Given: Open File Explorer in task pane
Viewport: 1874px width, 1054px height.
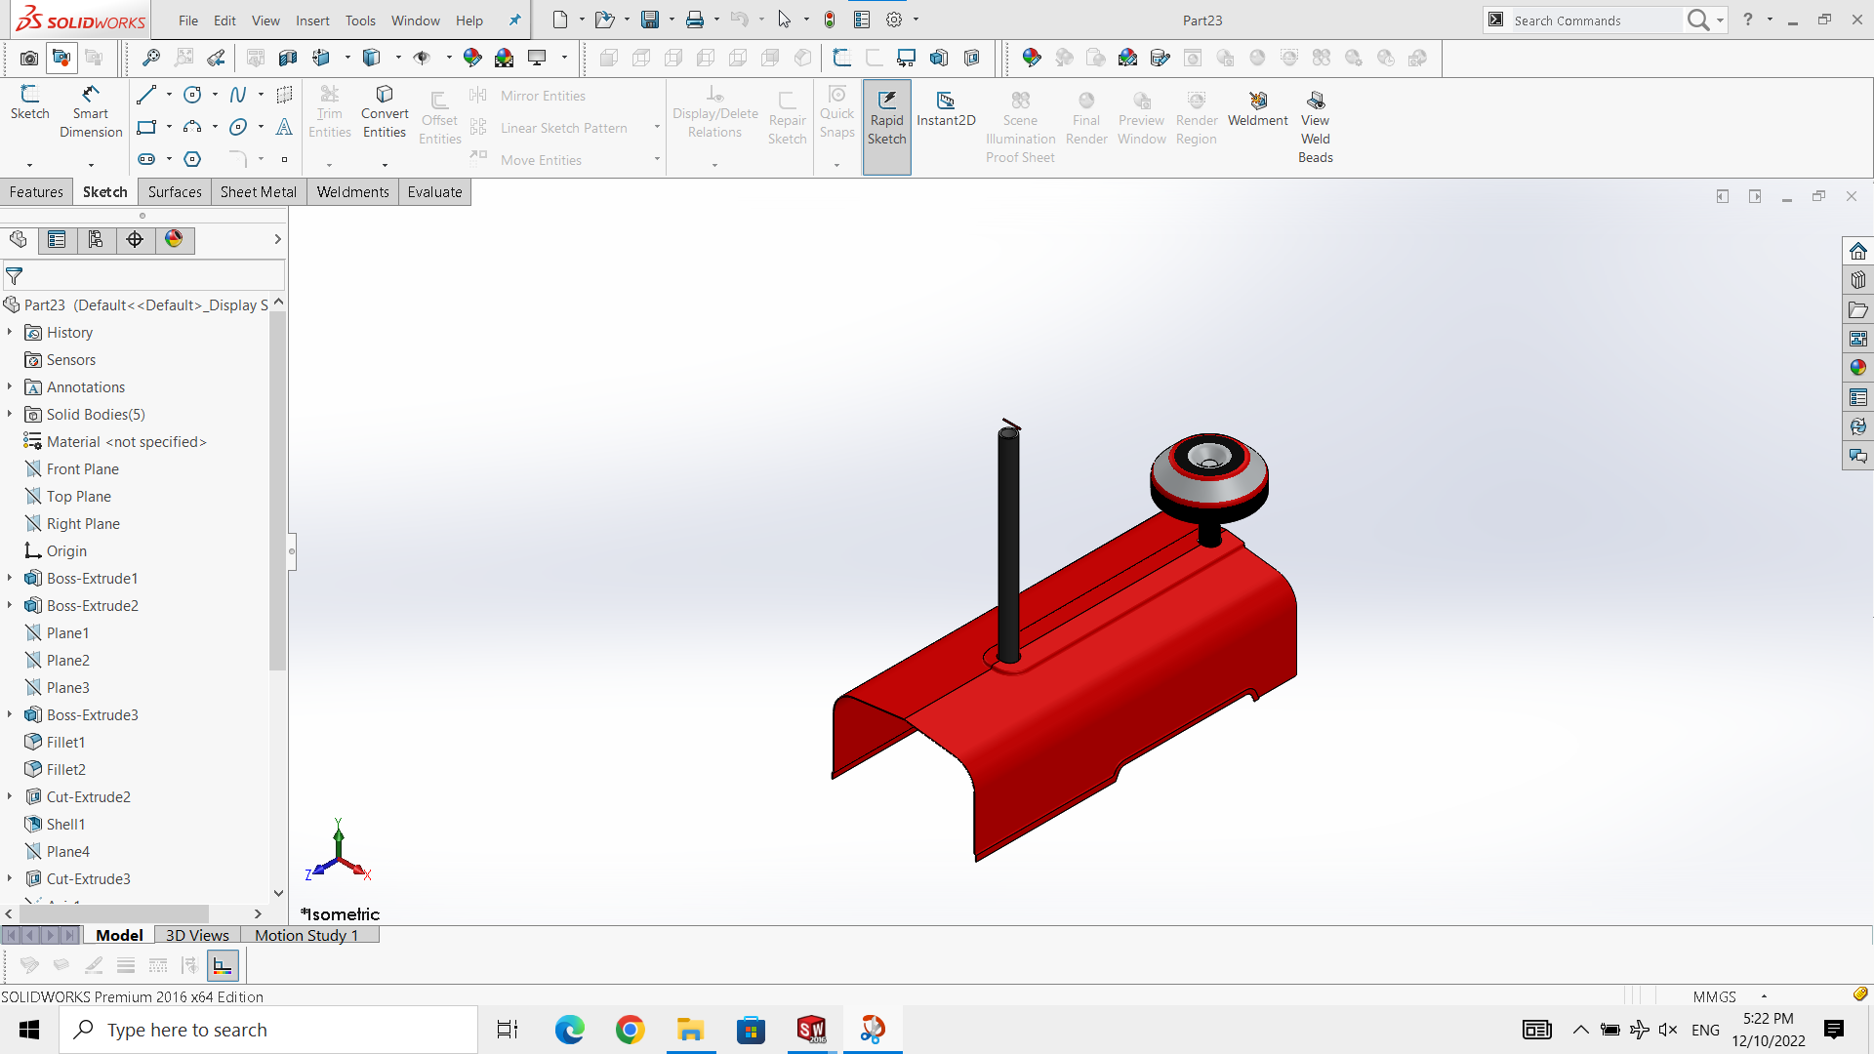Looking at the screenshot, I should pos(1857,309).
